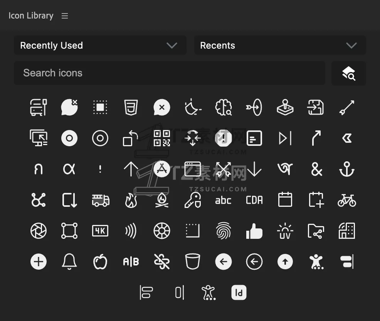
Task: Choose the UV light icon
Action: tap(285, 231)
